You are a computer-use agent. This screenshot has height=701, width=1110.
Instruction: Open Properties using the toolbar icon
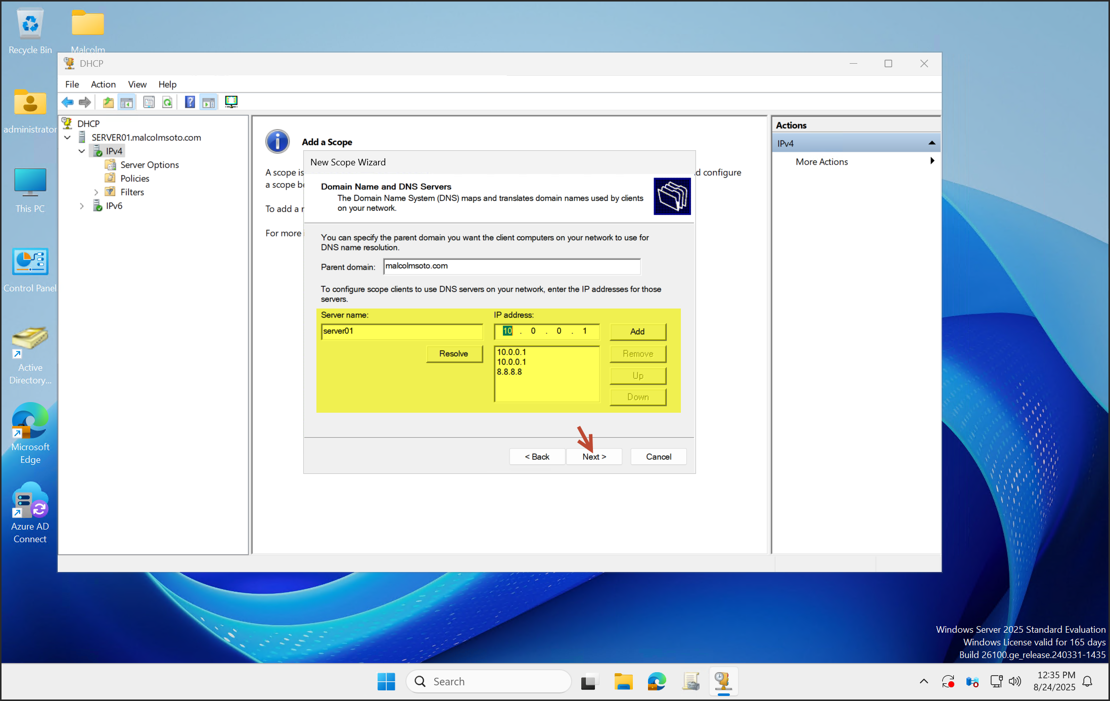point(149,102)
